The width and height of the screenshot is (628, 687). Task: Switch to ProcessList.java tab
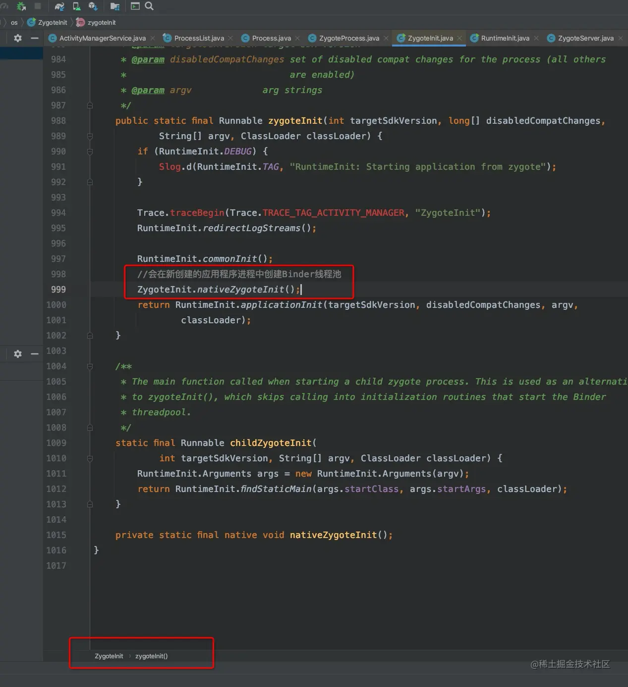coord(199,38)
